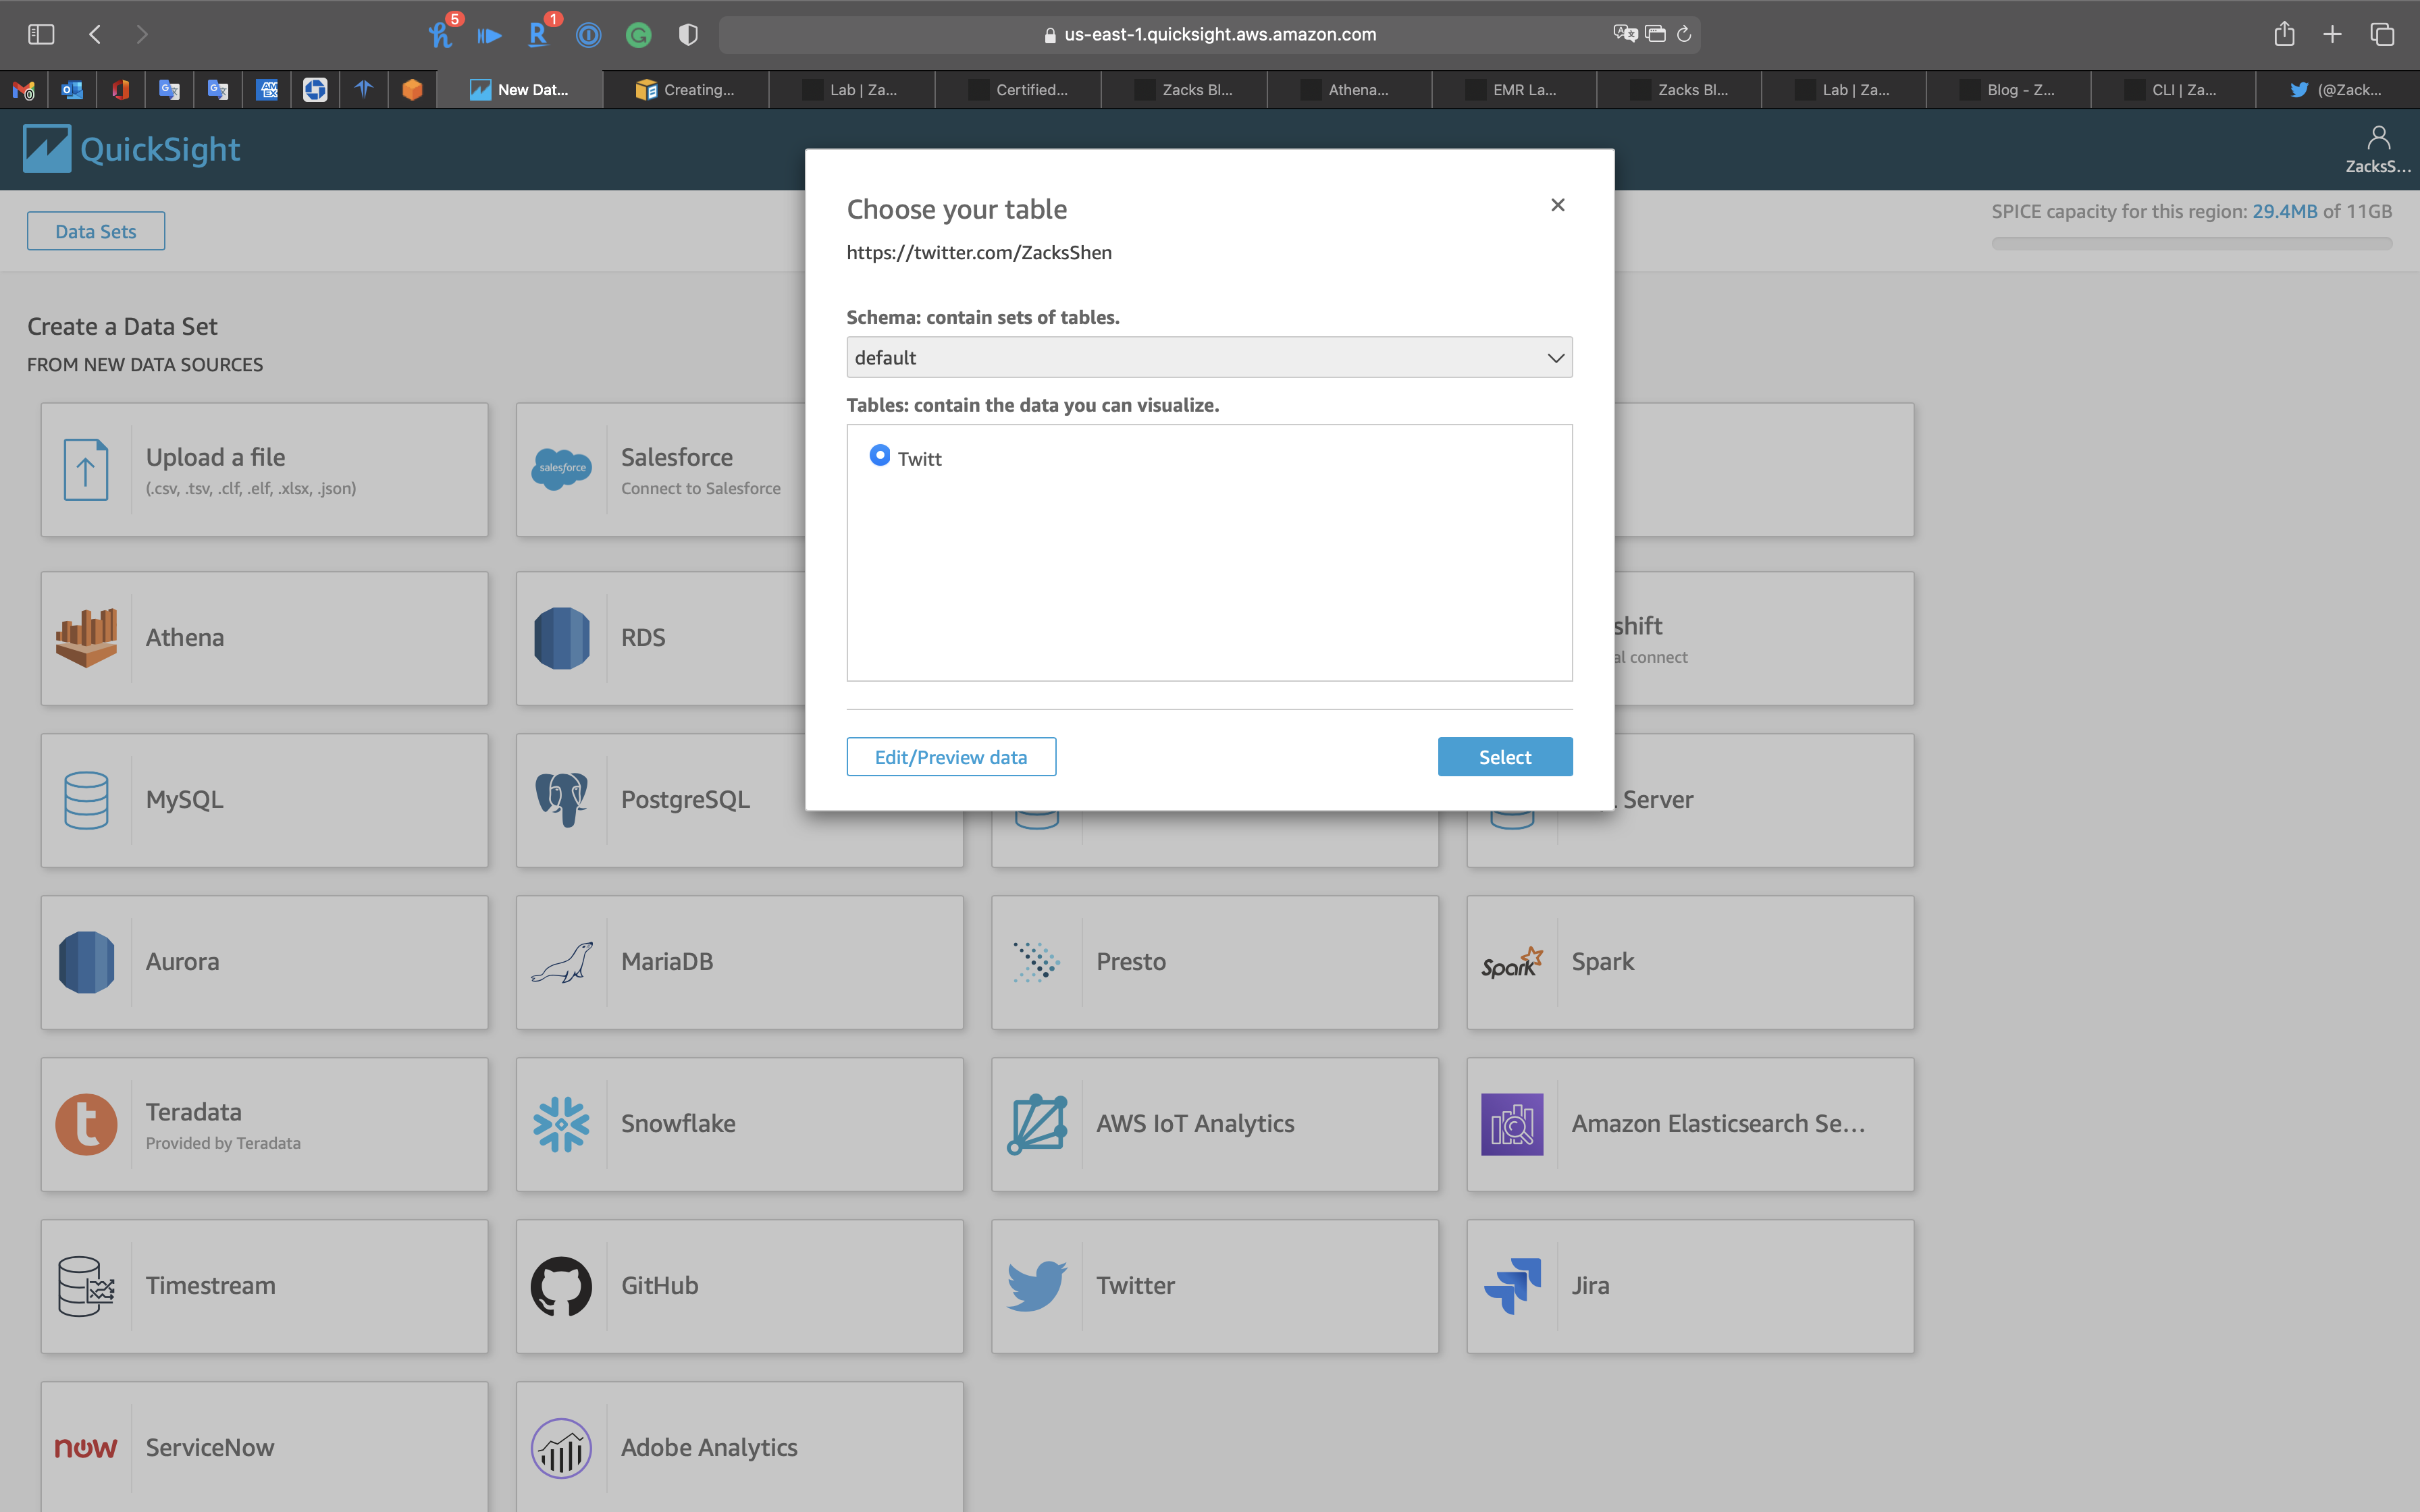Click the Jira data source icon
Image resolution: width=2420 pixels, height=1512 pixels.
click(x=1512, y=1286)
